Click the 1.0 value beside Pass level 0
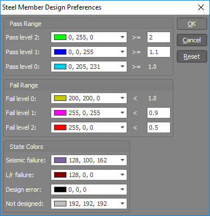 (153, 67)
